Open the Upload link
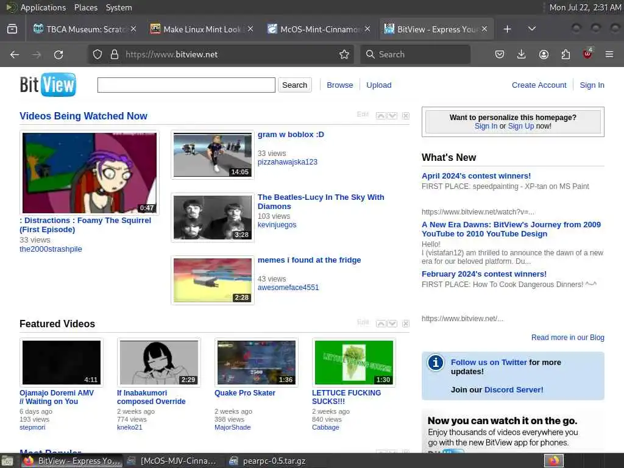Screen dimensions: 624x468 pos(379,85)
